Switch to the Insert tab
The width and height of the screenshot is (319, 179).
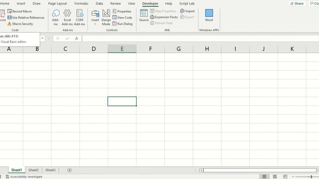click(21, 3)
